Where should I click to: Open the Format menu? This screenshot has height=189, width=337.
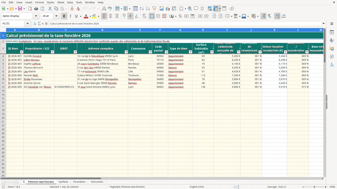tap(39, 2)
